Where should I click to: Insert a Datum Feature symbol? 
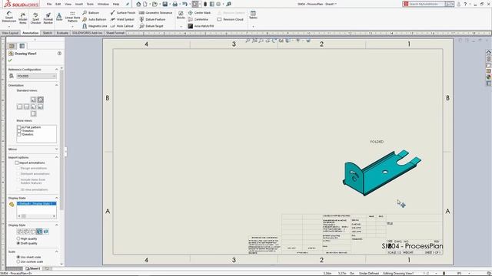click(152, 19)
